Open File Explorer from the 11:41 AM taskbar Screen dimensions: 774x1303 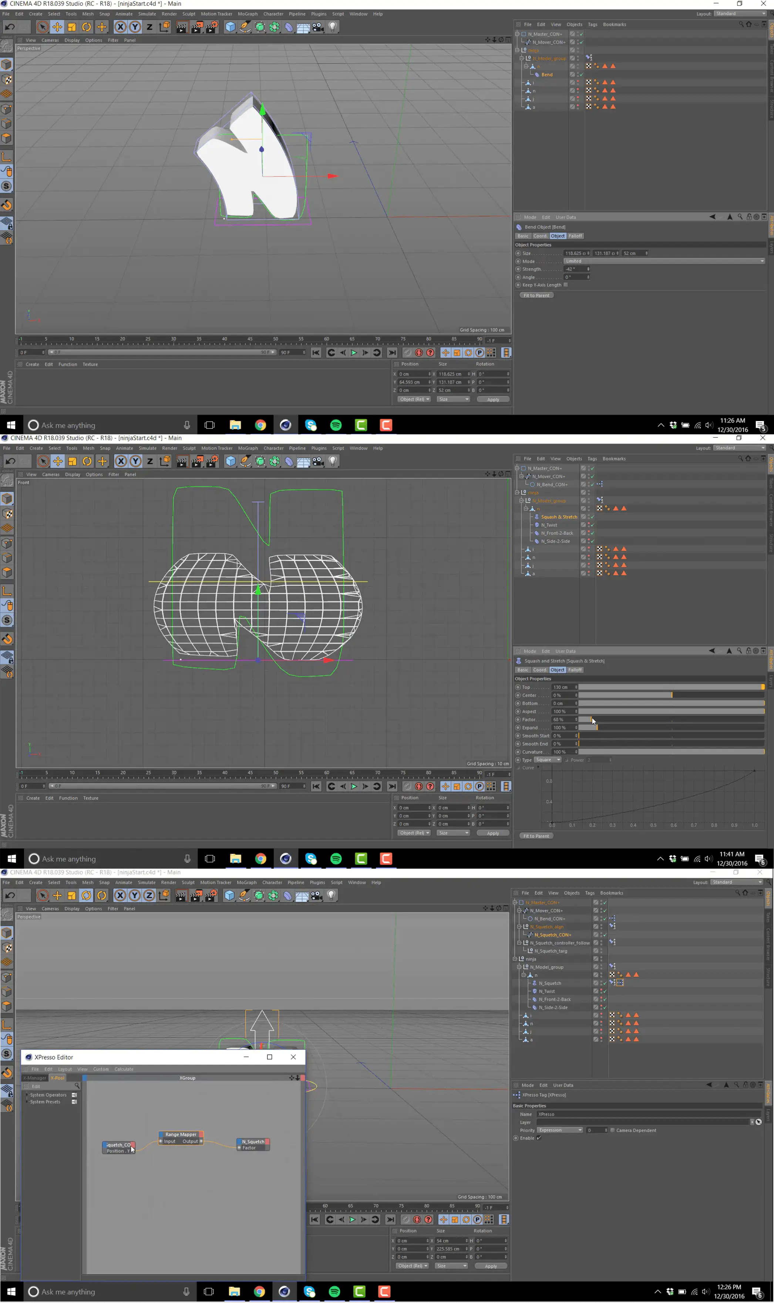click(x=236, y=859)
